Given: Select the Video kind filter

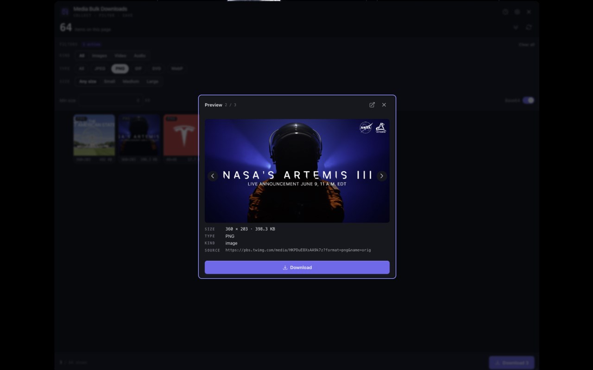Looking at the screenshot, I should pos(120,55).
